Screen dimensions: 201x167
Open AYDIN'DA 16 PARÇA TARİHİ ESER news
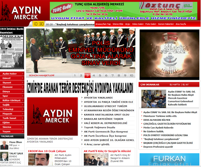tap(109, 102)
